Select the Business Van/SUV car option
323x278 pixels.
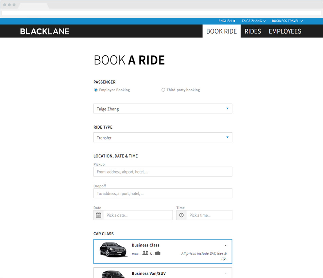tap(163, 273)
